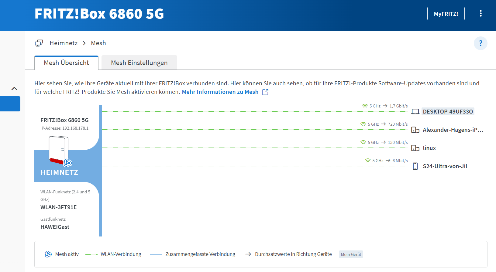
Task: Open the DESKTOP-49UF33O device
Action: (x=448, y=111)
